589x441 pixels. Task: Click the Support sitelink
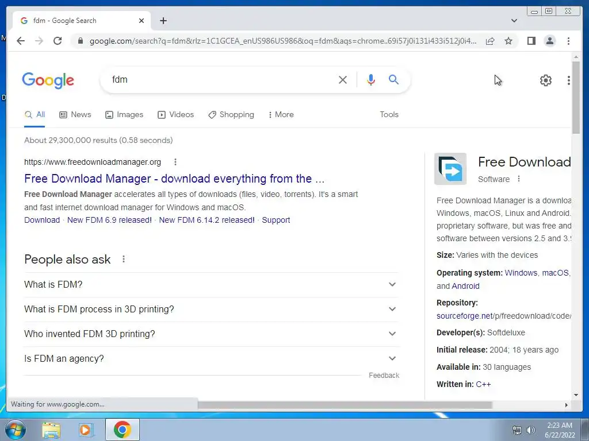coord(276,220)
